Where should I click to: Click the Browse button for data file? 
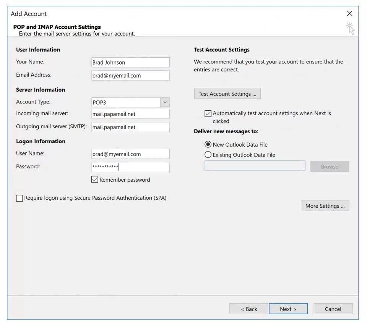tap(330, 166)
